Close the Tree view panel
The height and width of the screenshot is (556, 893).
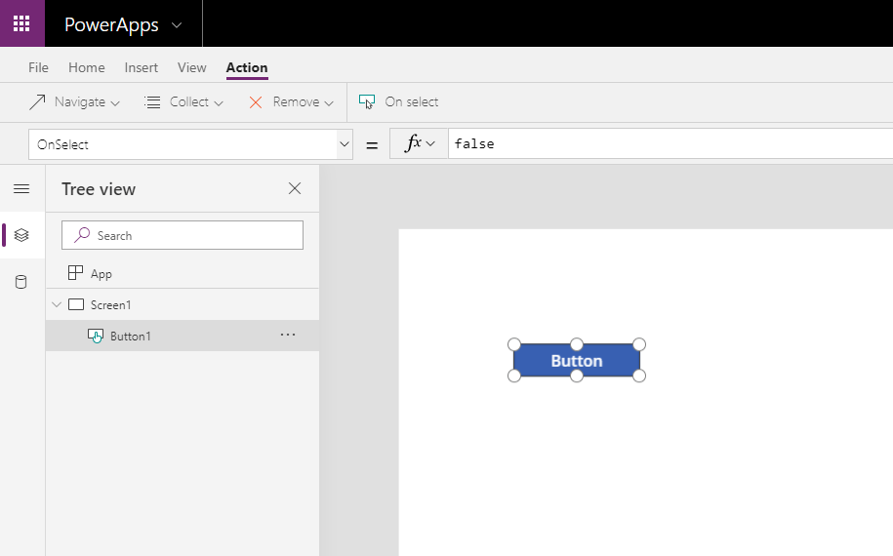[295, 188]
